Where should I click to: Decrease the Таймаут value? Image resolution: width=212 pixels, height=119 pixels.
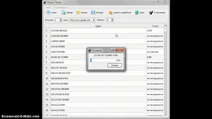coord(112,21)
